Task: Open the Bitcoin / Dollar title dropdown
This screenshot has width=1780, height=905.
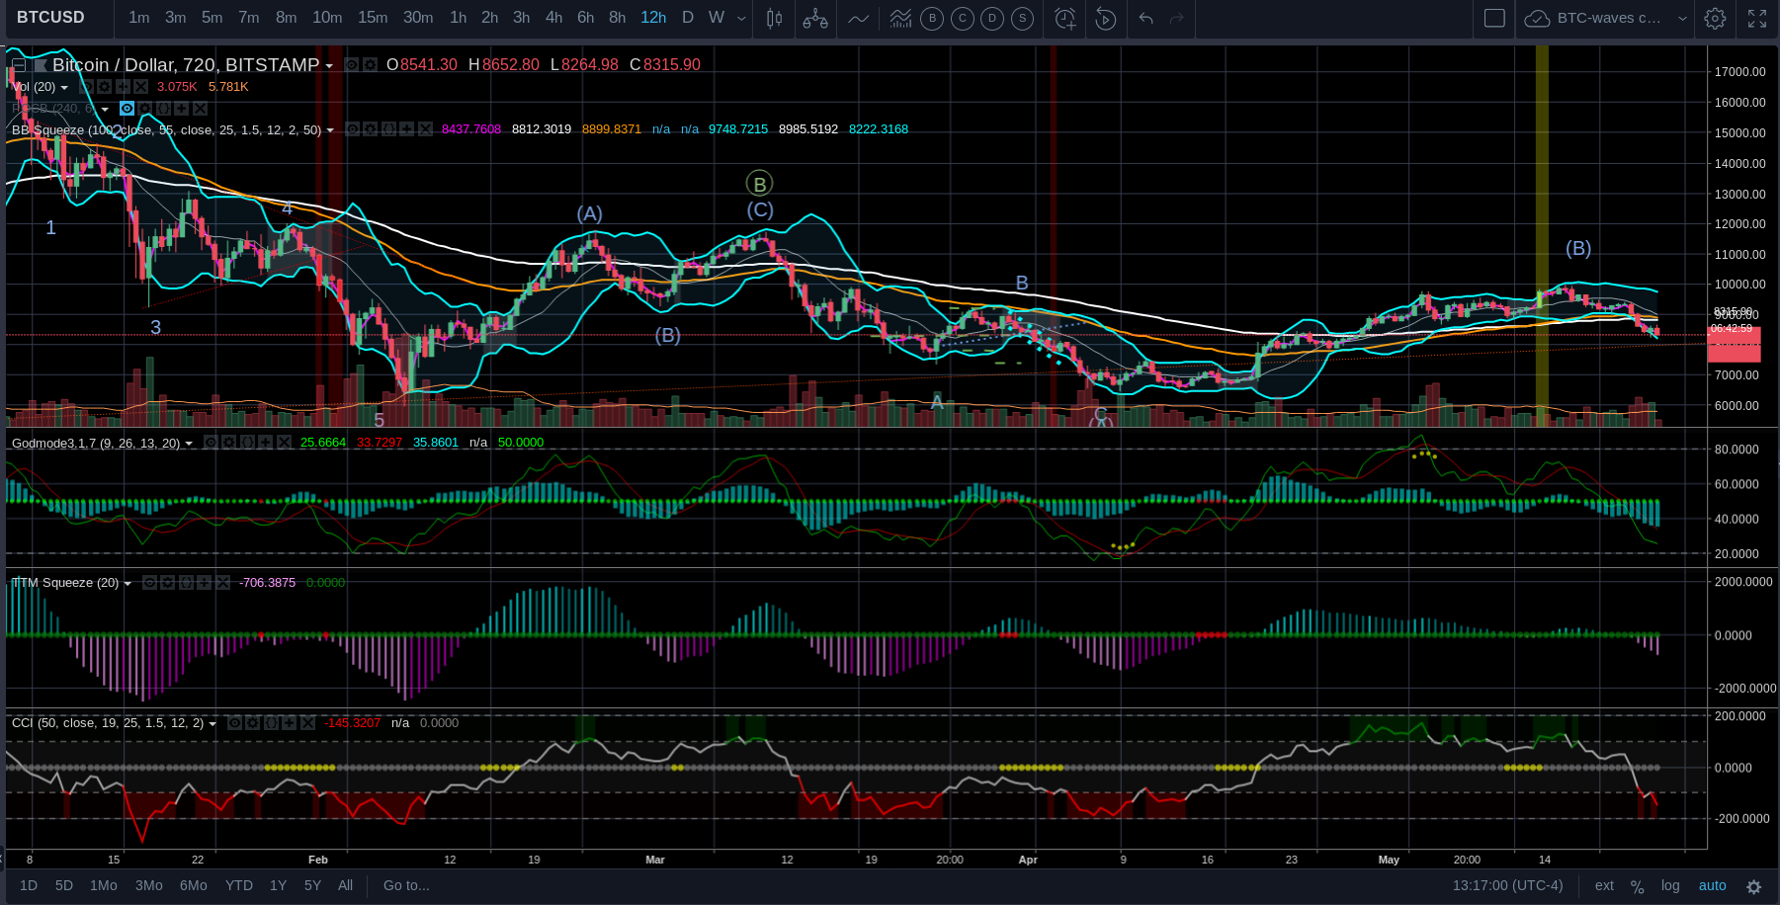Action: click(329, 66)
